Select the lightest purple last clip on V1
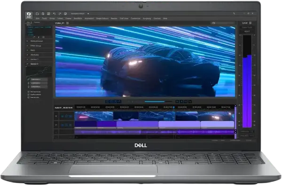The height and width of the screenshot is (185, 282). (217, 124)
